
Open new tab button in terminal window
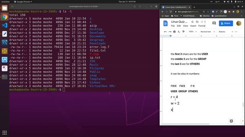coord(12,6)
